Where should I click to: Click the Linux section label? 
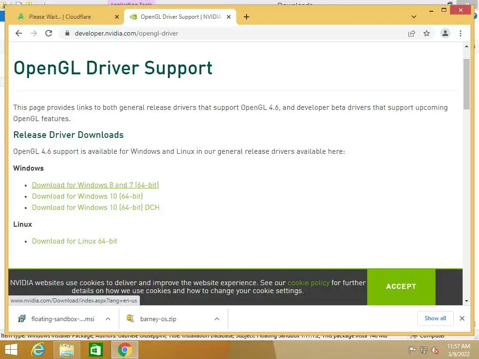[22, 224]
